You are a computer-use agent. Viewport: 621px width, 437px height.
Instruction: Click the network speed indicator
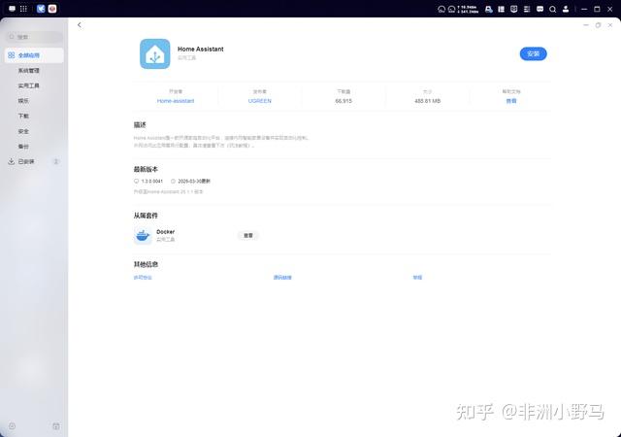[468, 9]
